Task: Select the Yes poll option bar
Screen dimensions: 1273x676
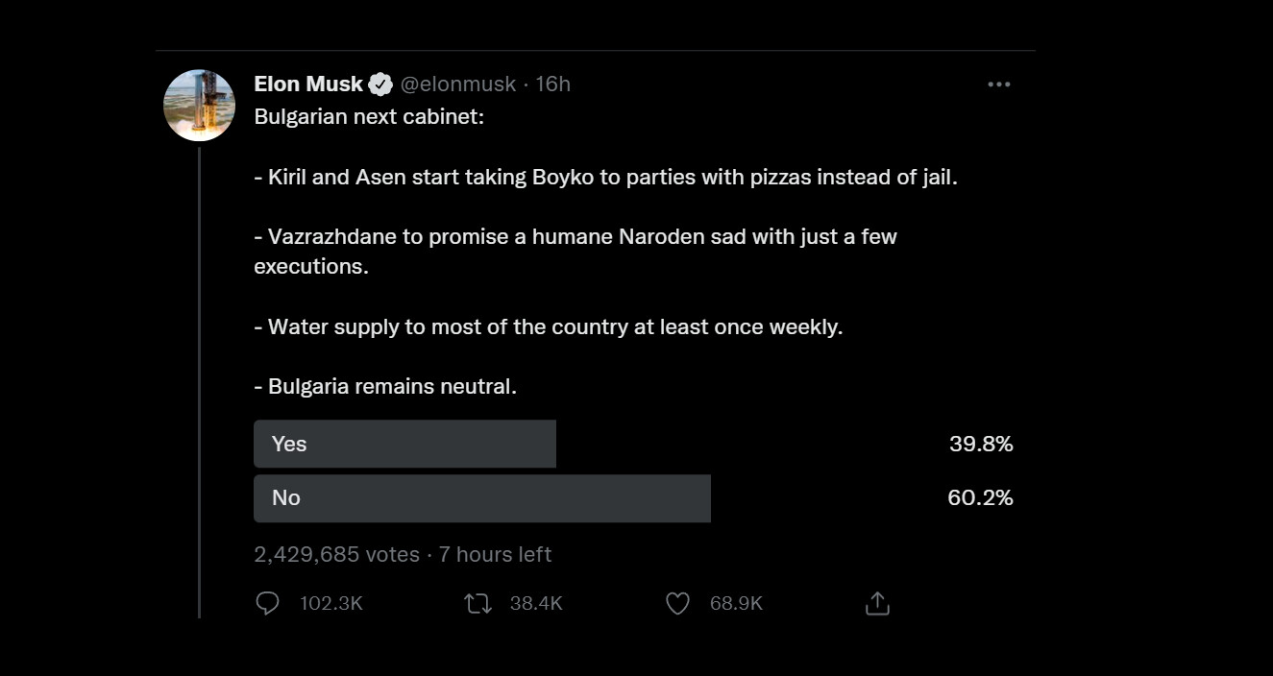Action: (404, 444)
